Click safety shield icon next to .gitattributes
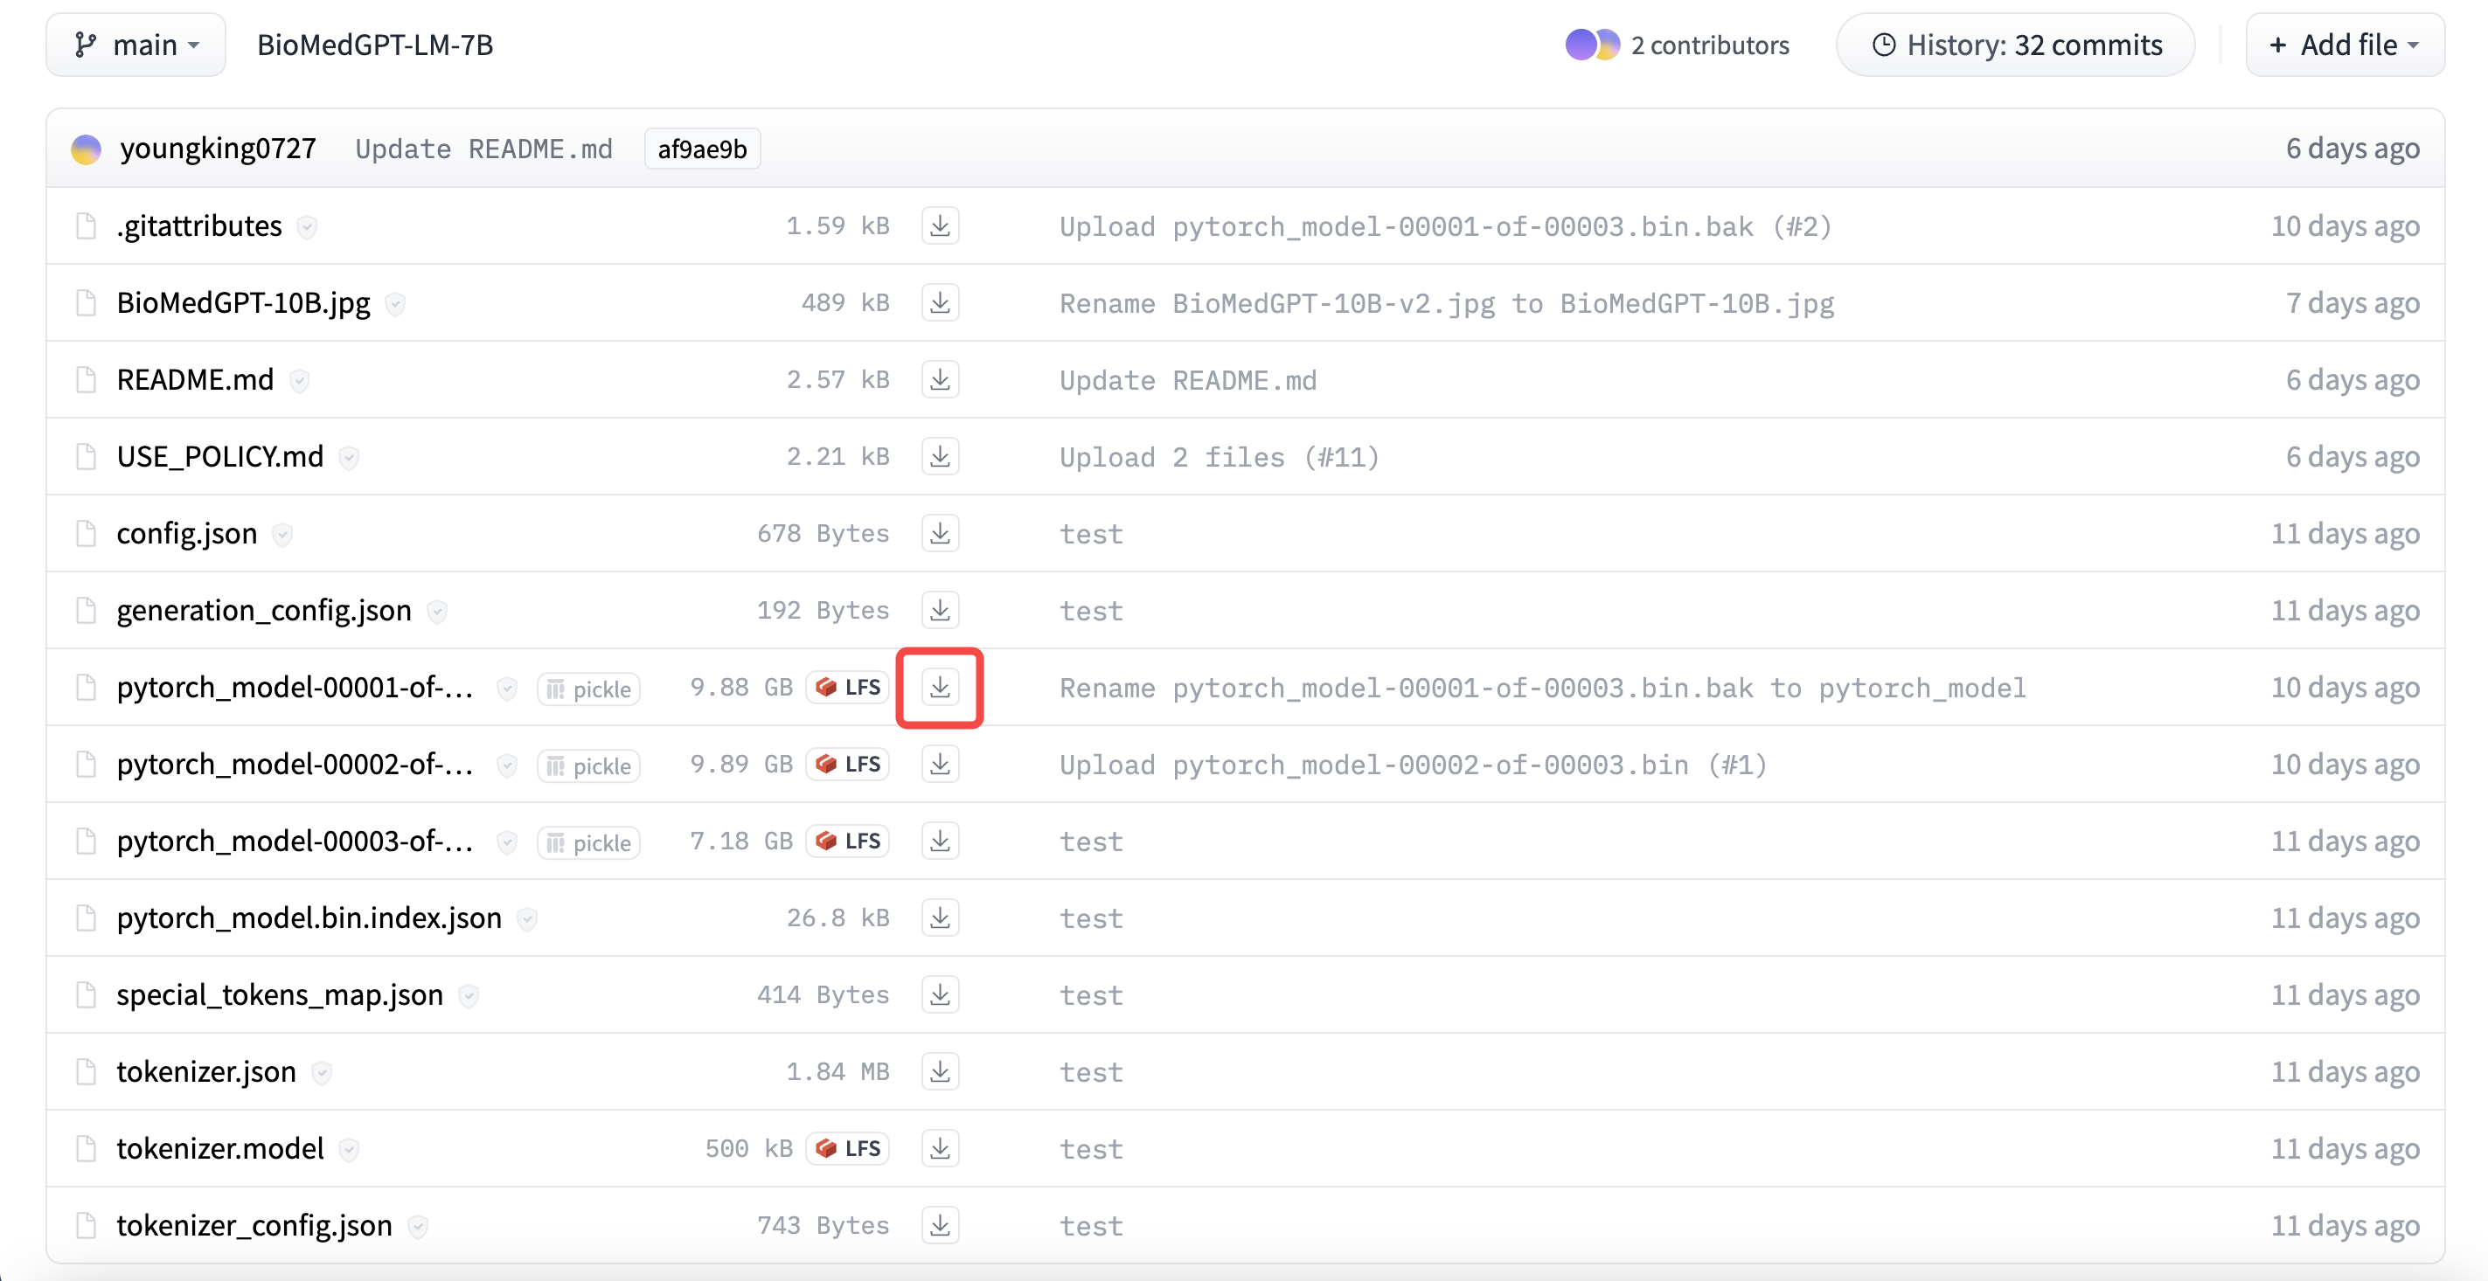Screen dimensions: 2488x1281 [x=307, y=227]
